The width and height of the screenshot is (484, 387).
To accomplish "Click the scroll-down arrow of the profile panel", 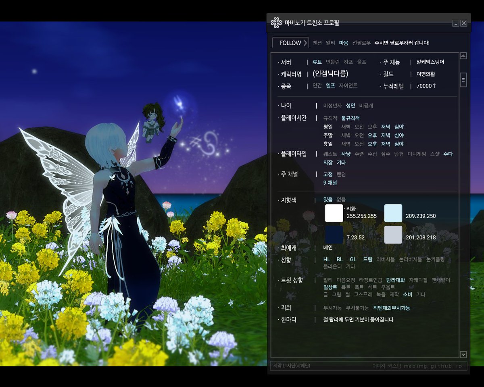I will (463, 354).
